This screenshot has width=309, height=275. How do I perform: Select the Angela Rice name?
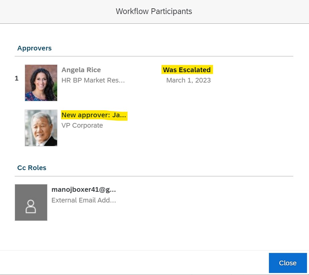[x=81, y=70]
